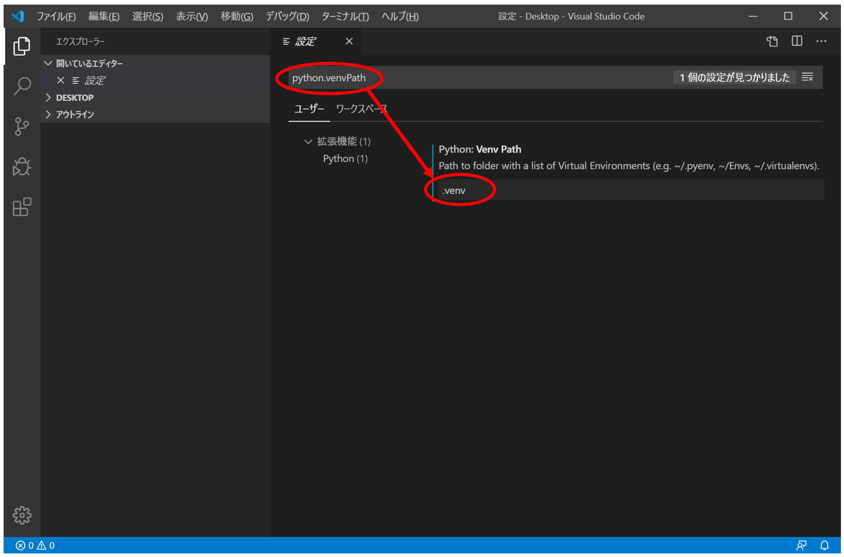Click the Python: Venv Path setting title
Screen dimensions: 844x557
pyautogui.click(x=480, y=149)
